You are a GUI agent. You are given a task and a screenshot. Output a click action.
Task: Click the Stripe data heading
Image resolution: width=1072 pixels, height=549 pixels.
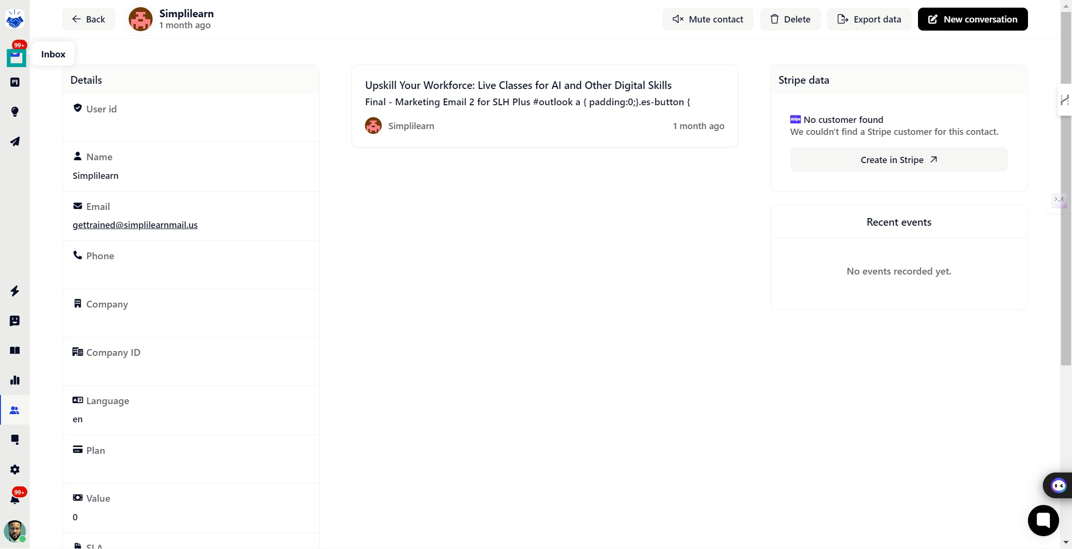(804, 80)
